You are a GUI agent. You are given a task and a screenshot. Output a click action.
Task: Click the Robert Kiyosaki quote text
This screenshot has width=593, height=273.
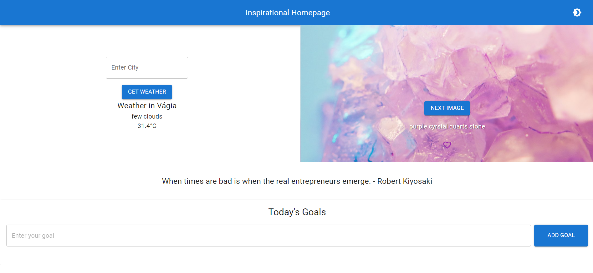point(297,181)
